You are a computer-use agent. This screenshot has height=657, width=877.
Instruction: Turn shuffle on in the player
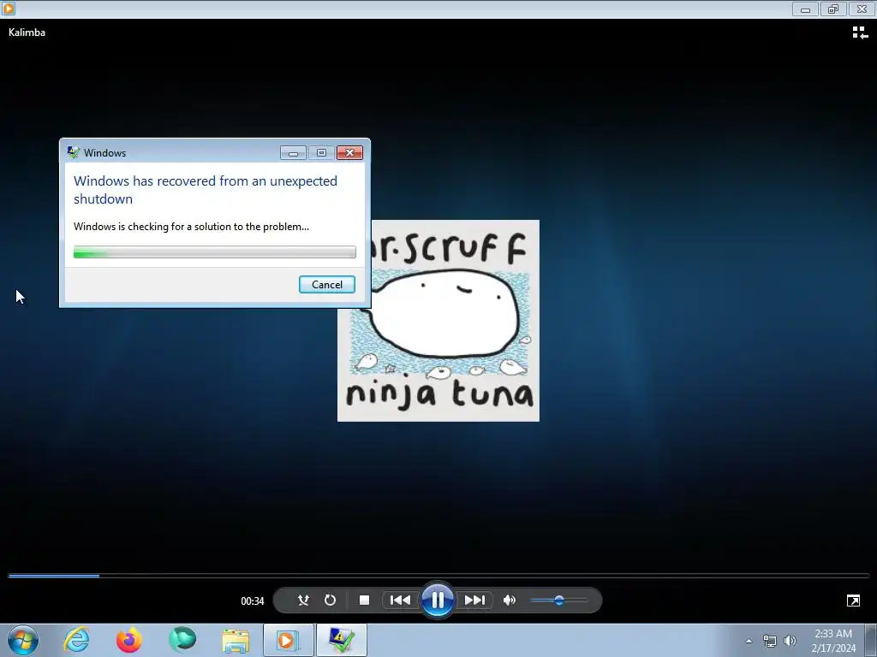click(x=303, y=600)
